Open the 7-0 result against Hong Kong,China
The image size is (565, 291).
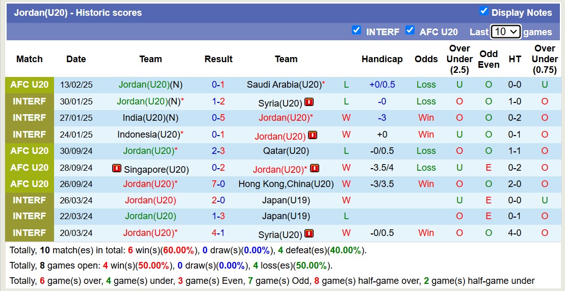point(218,184)
